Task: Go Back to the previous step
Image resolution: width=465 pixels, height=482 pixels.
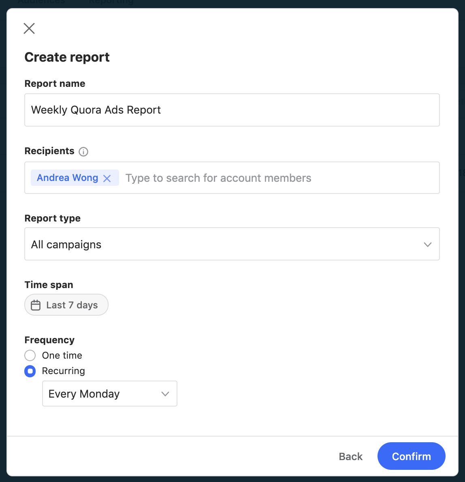Action: pyautogui.click(x=350, y=456)
